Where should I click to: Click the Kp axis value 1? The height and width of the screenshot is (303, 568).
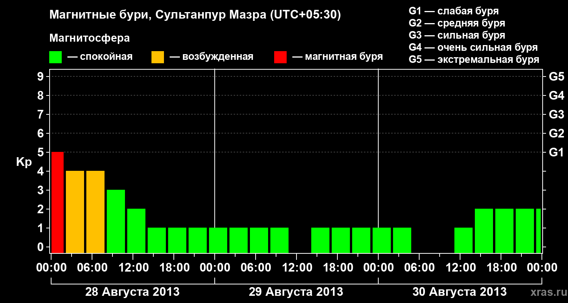click(x=41, y=228)
